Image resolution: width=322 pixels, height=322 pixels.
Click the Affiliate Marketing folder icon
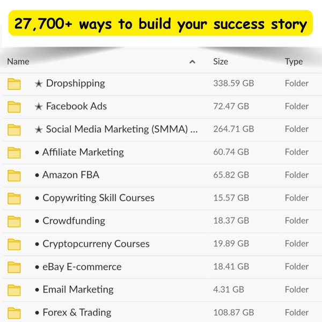pyautogui.click(x=14, y=152)
